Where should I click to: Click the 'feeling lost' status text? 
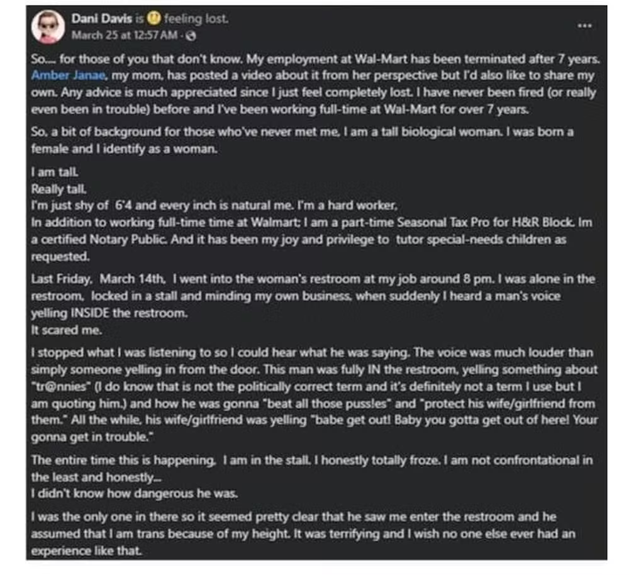pos(196,18)
